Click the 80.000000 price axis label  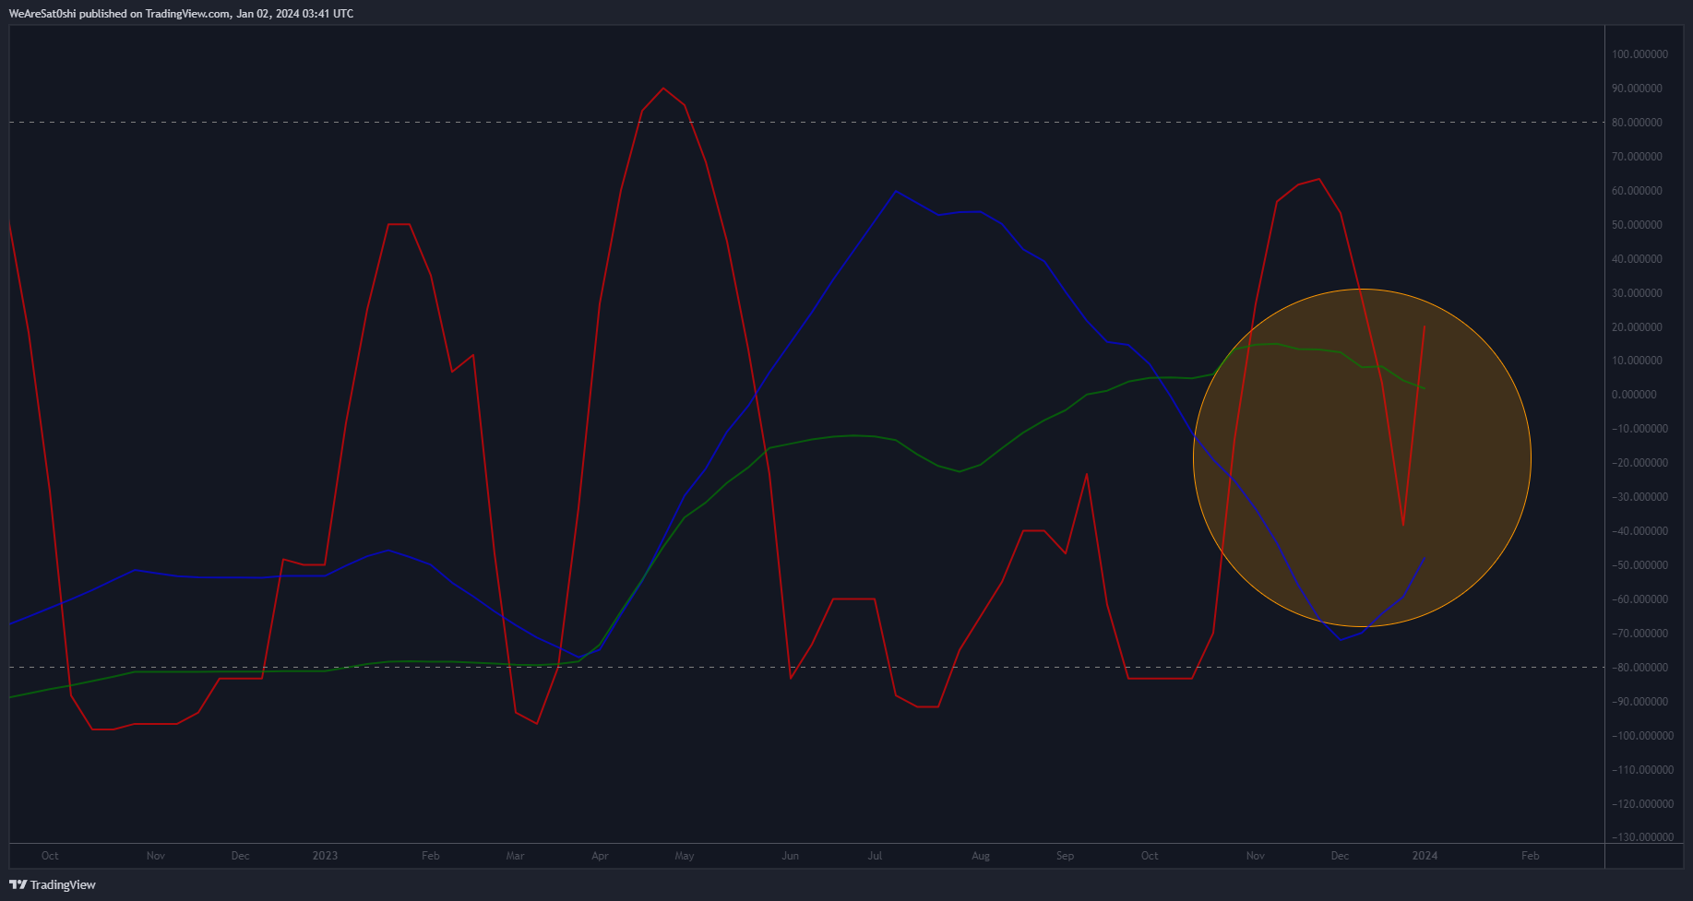1637,123
